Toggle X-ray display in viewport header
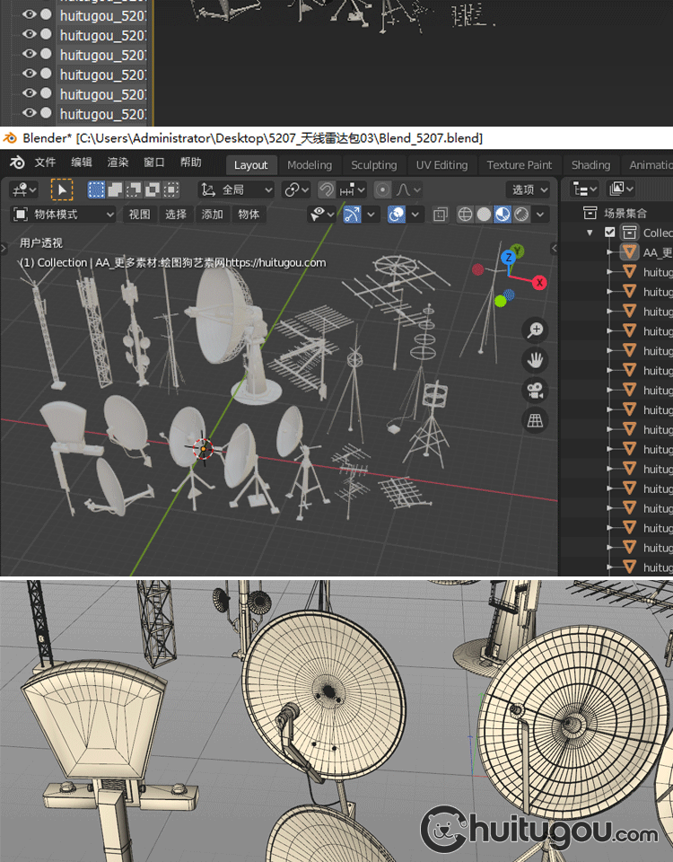673x862 pixels. pyautogui.click(x=441, y=215)
